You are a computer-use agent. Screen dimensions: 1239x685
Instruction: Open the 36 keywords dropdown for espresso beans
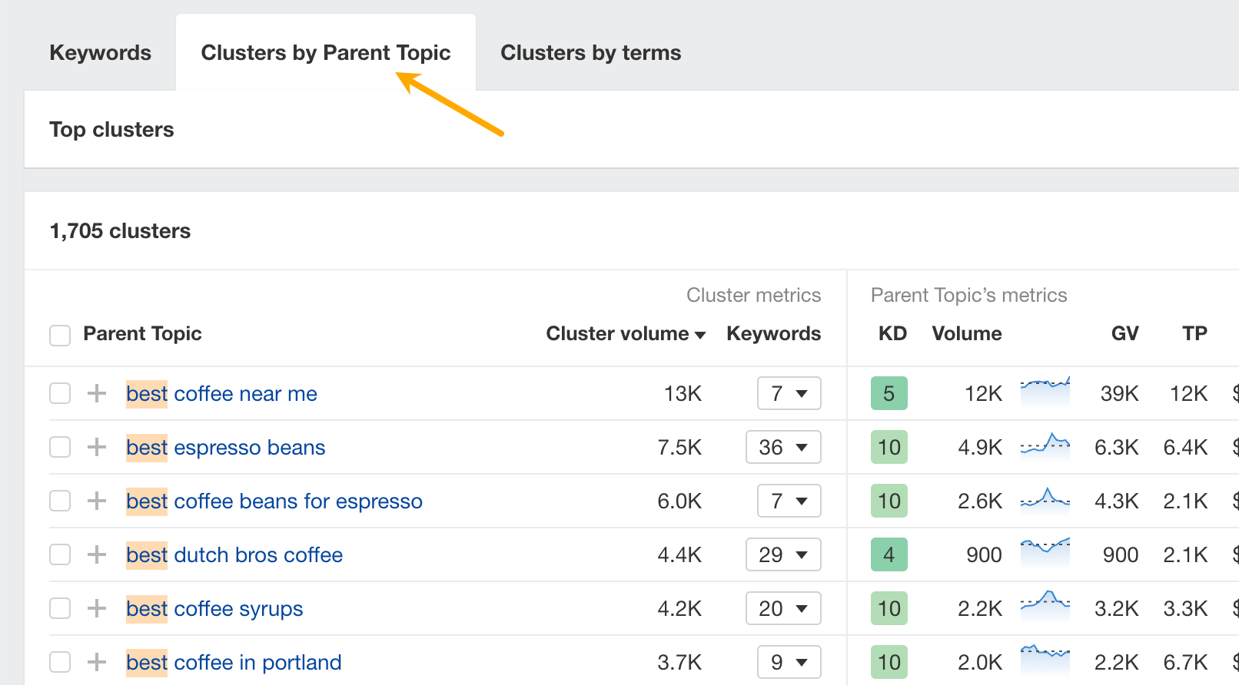click(782, 448)
